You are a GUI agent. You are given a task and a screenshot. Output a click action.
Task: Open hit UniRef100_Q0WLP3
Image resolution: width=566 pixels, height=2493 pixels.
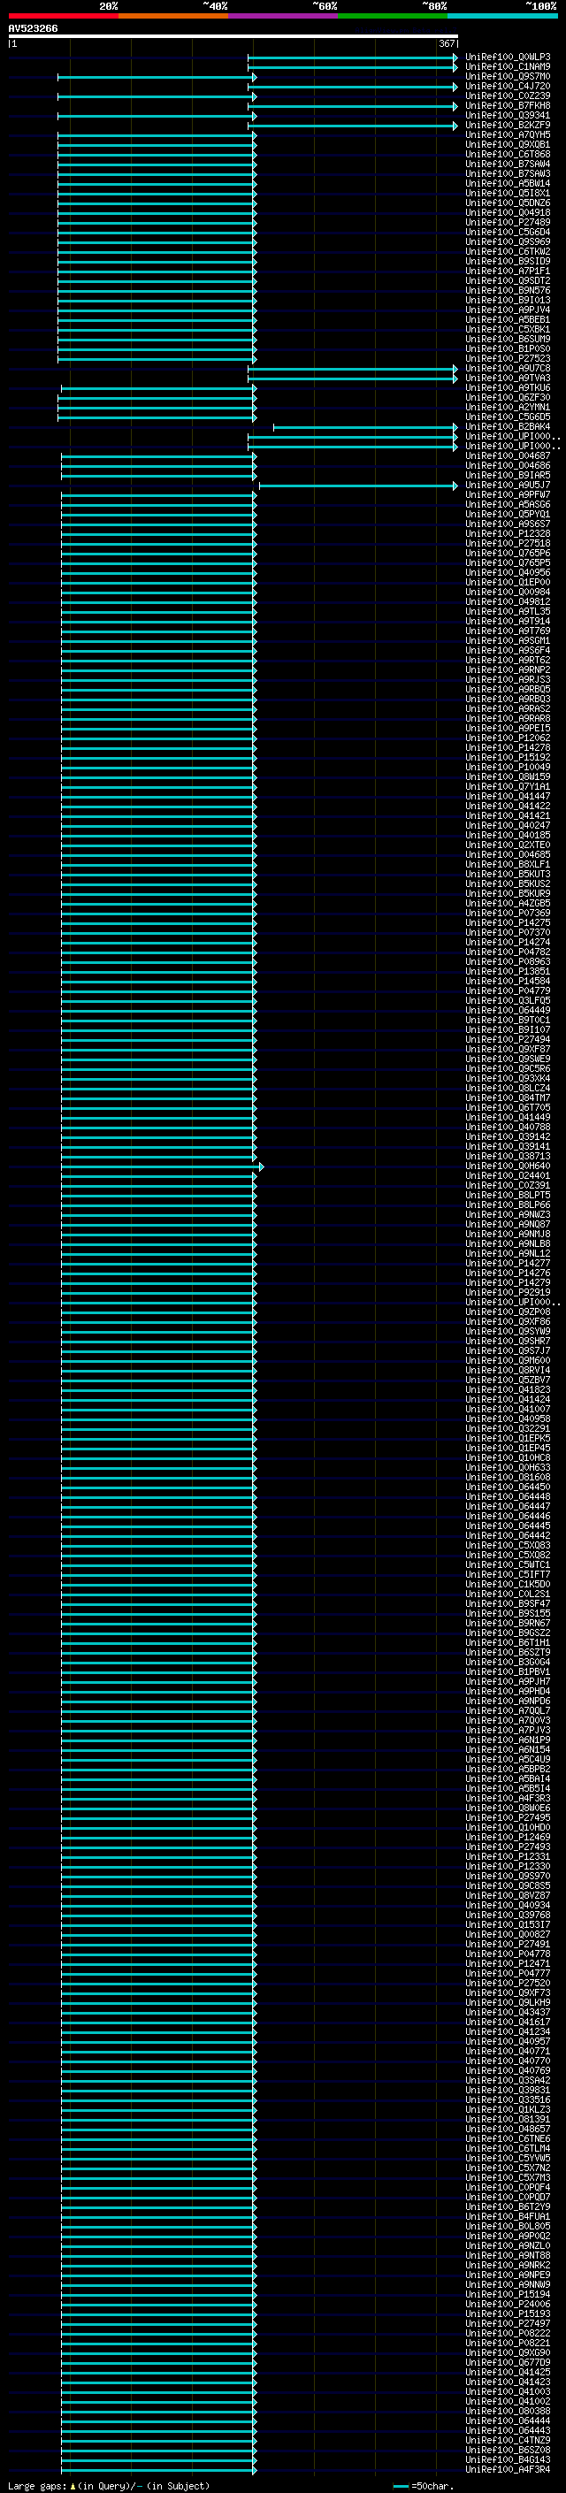[507, 58]
